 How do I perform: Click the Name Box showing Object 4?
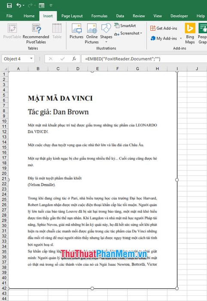[15, 59]
